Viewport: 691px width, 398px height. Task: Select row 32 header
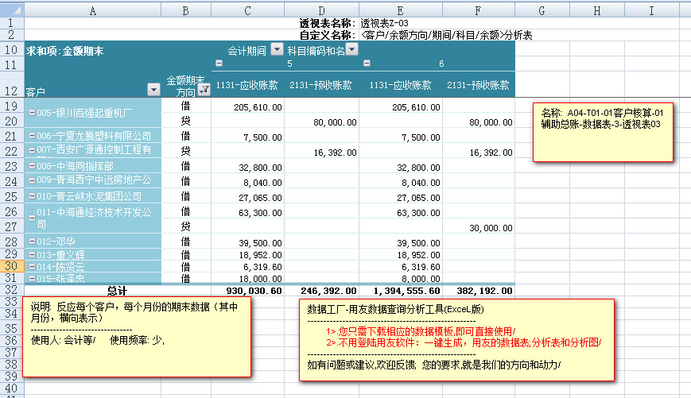point(11,290)
